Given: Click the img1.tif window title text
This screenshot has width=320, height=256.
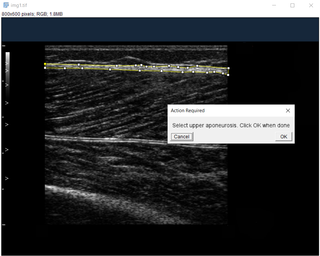Looking at the screenshot, I should point(18,5).
